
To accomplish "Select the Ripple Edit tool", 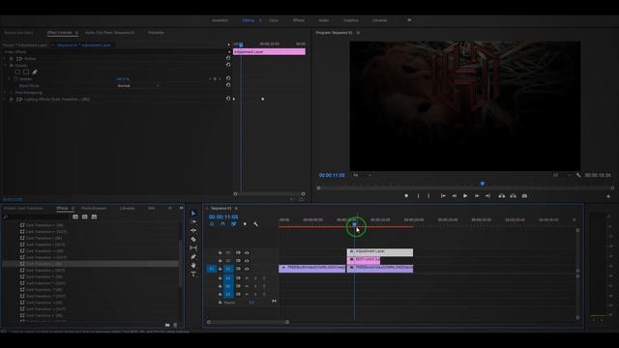I will [193, 230].
